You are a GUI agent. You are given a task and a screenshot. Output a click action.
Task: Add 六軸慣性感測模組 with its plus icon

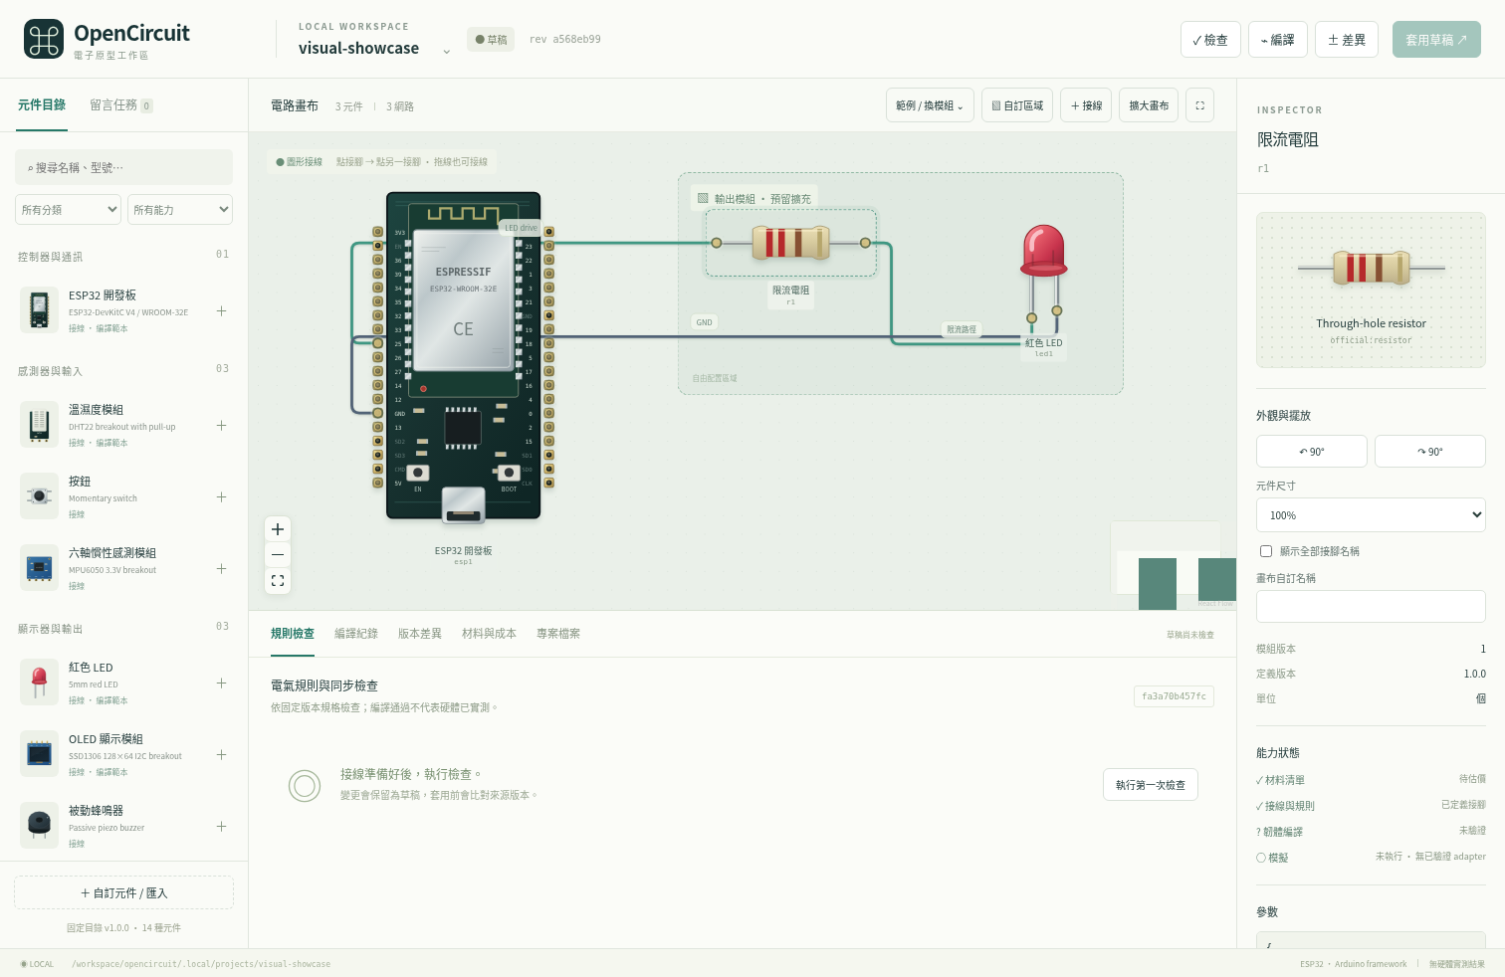tap(221, 569)
